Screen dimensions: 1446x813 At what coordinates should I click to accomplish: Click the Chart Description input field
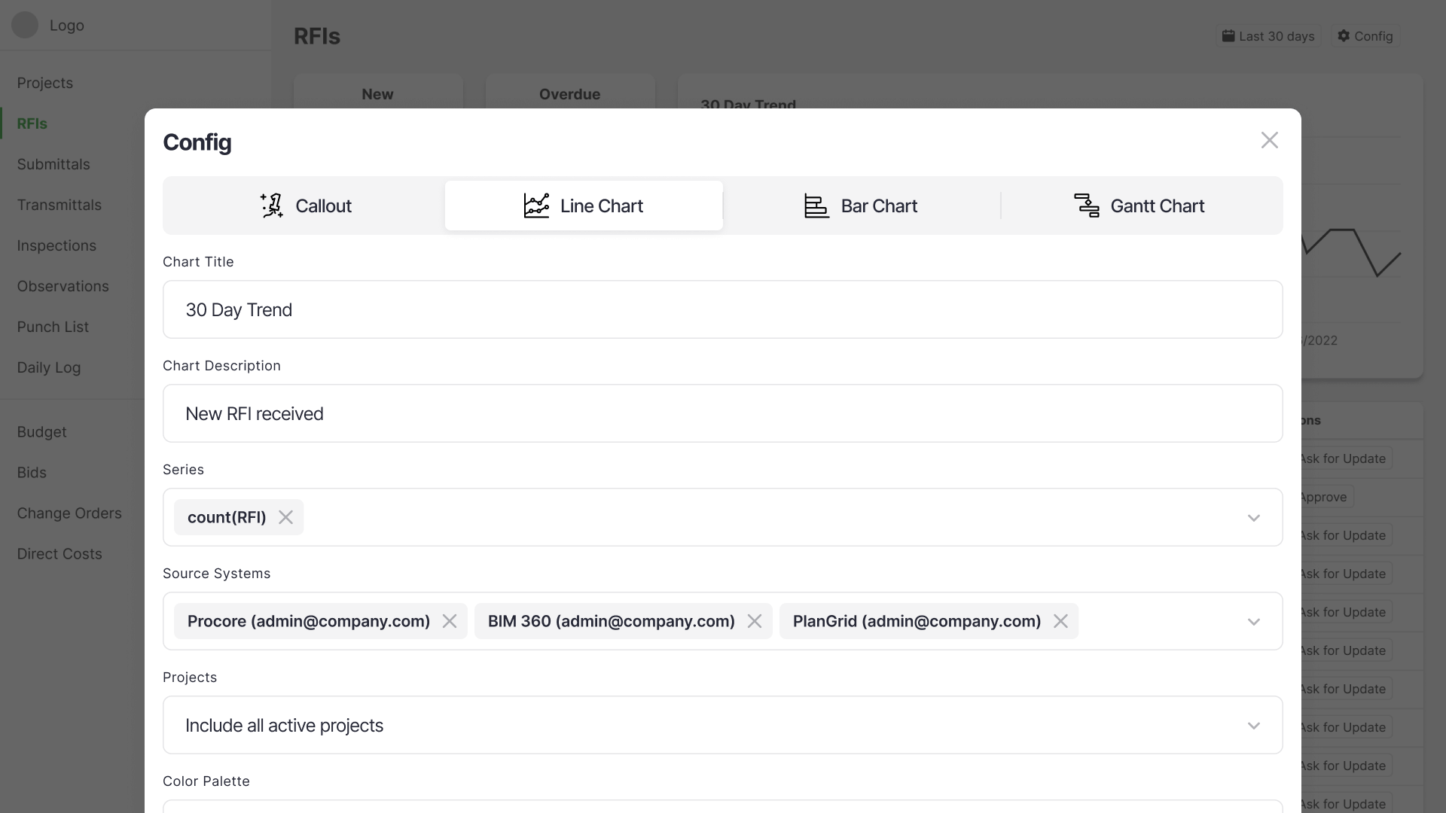pyautogui.click(x=723, y=413)
